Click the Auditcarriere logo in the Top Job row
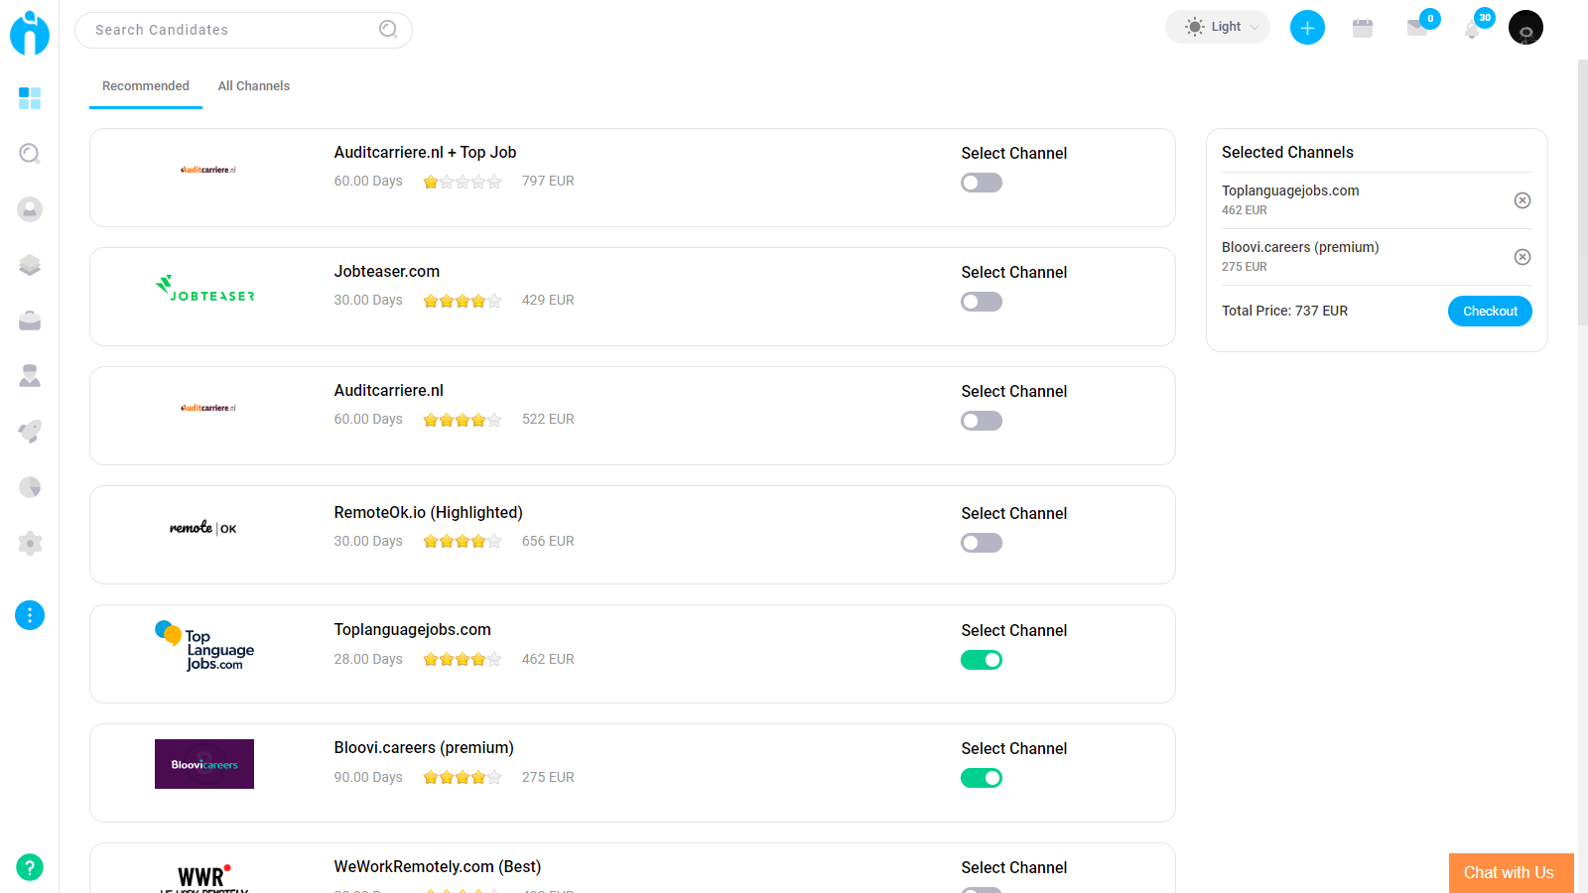This screenshot has width=1588, height=893. 208,170
